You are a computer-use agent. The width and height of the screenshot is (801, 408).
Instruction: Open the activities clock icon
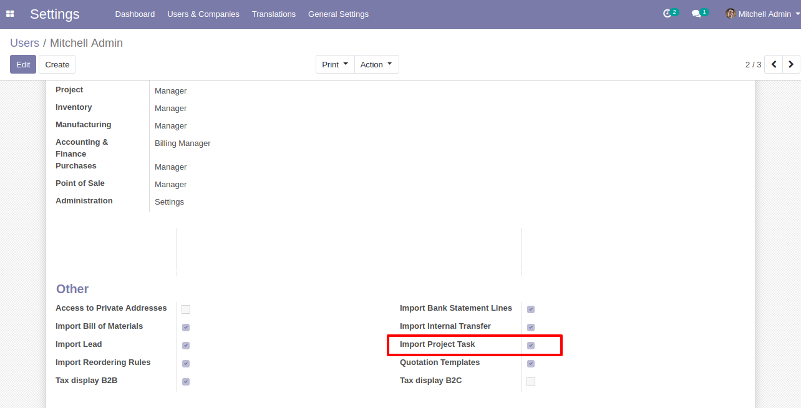(x=667, y=14)
